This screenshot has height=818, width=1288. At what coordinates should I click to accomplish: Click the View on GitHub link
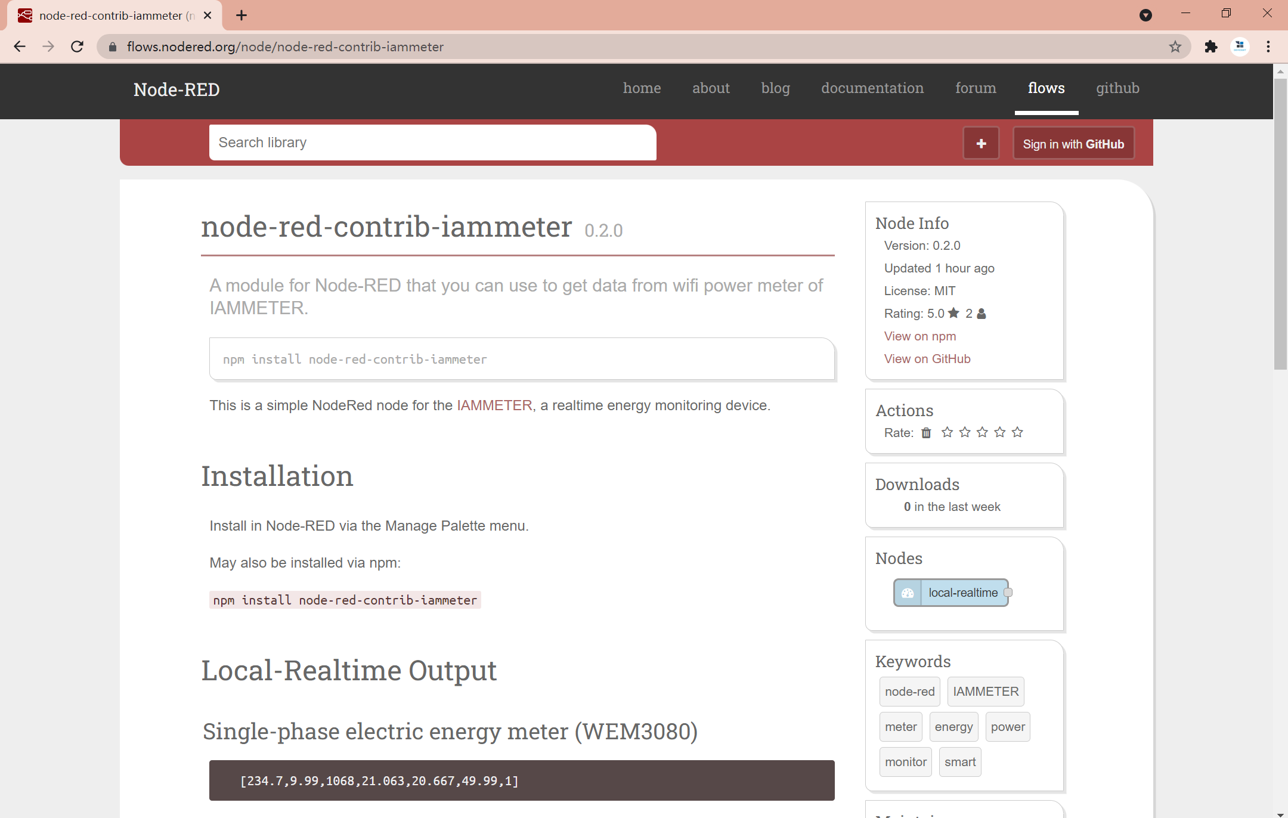(927, 358)
